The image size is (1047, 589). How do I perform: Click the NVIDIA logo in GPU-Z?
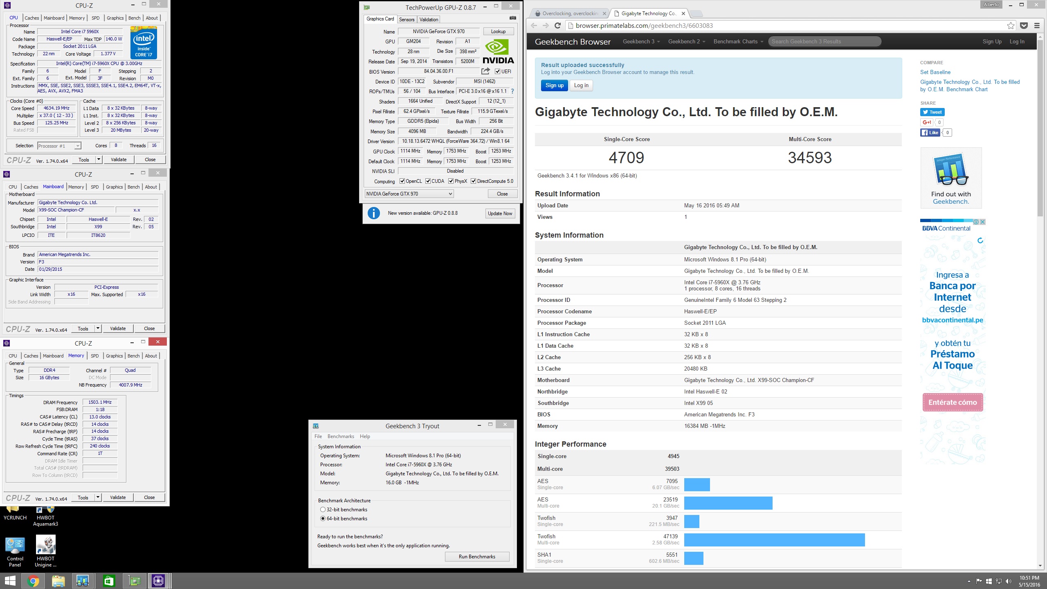point(498,52)
